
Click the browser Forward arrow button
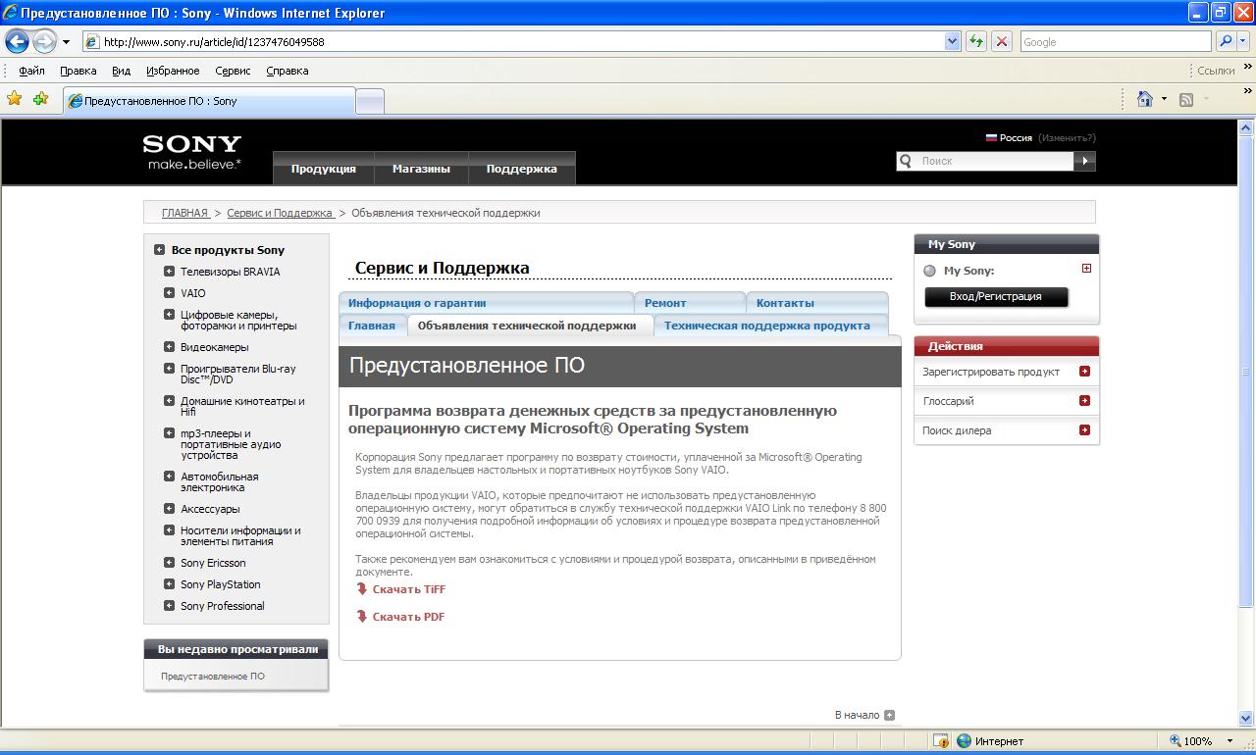click(x=44, y=41)
